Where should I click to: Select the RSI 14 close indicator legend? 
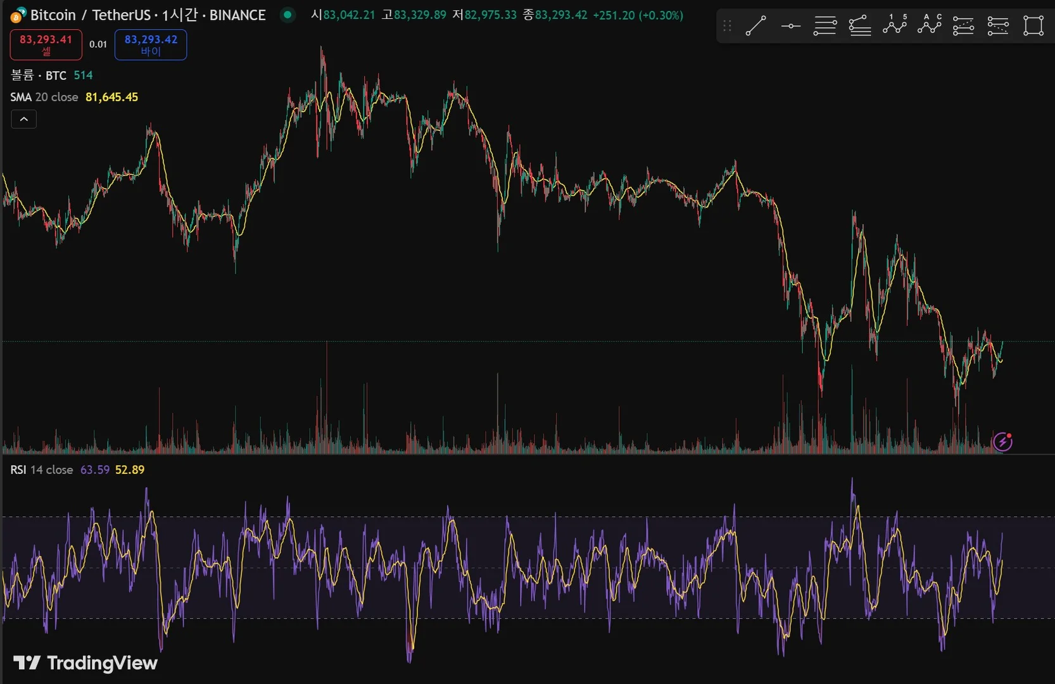click(42, 470)
